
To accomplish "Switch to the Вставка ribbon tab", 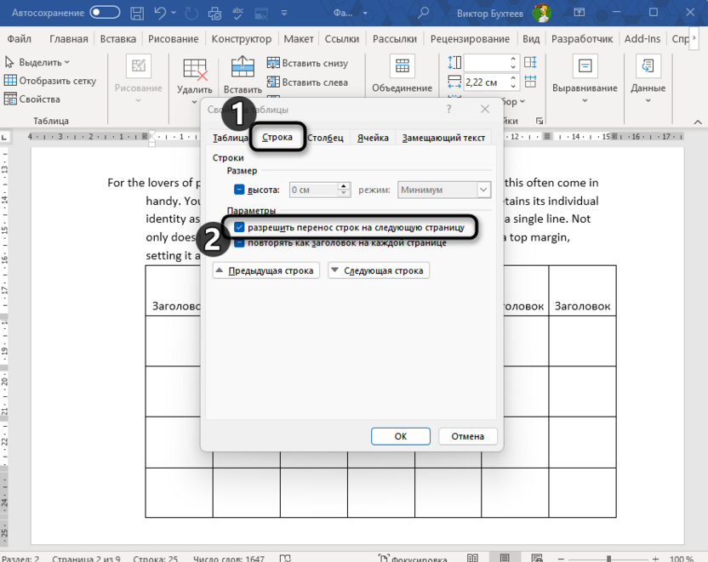I will click(x=117, y=39).
